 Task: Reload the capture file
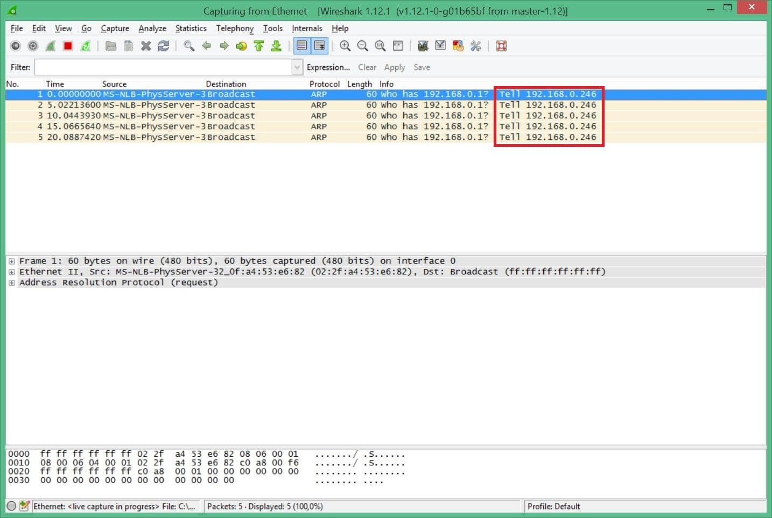(x=164, y=46)
